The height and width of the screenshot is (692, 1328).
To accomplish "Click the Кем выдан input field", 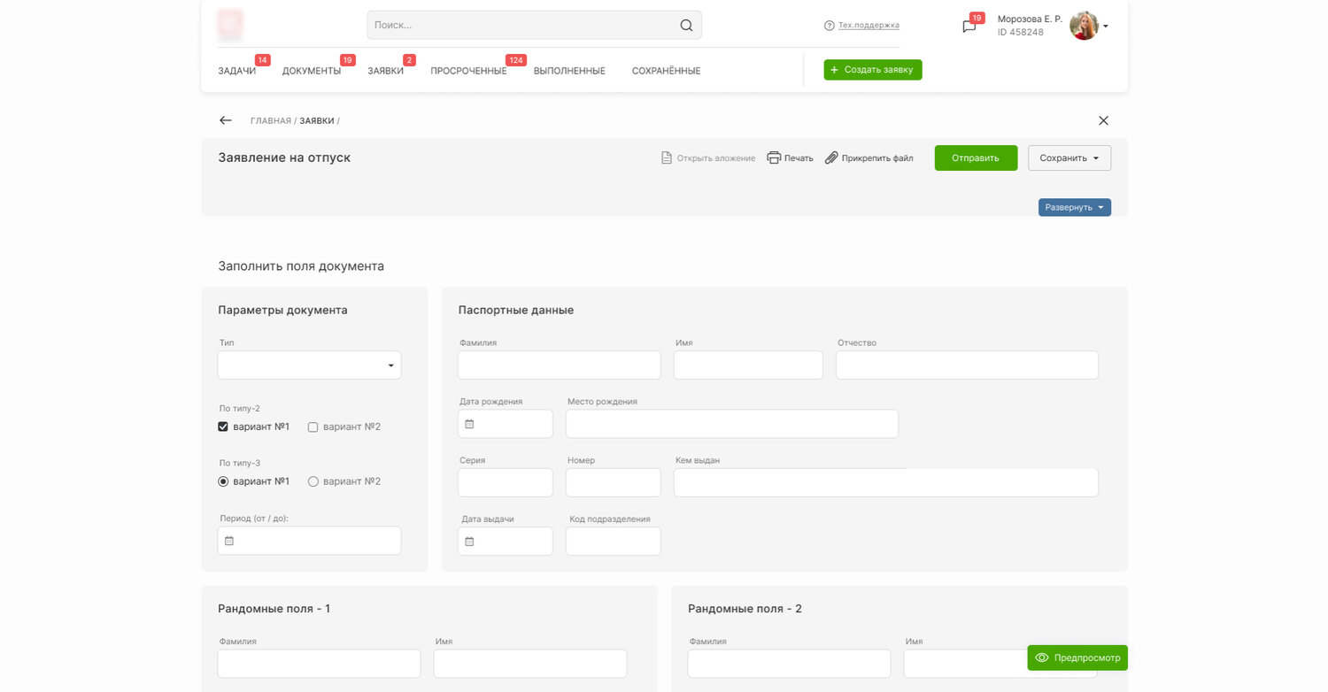I will click(886, 482).
